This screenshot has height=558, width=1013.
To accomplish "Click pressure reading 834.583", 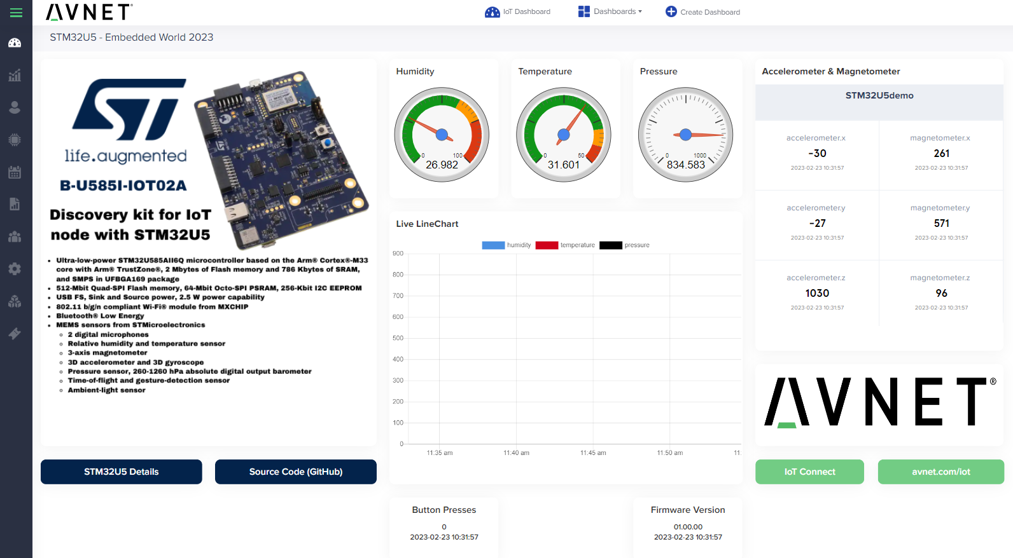I will click(x=686, y=165).
